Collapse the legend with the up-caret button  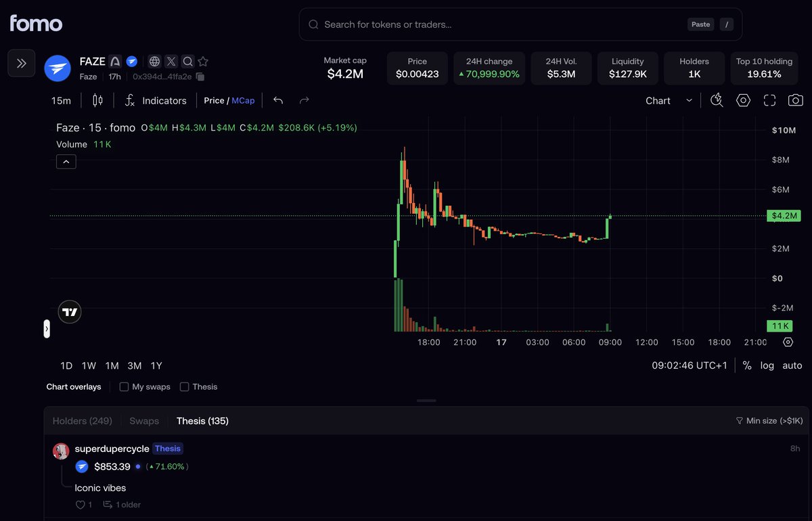point(66,162)
